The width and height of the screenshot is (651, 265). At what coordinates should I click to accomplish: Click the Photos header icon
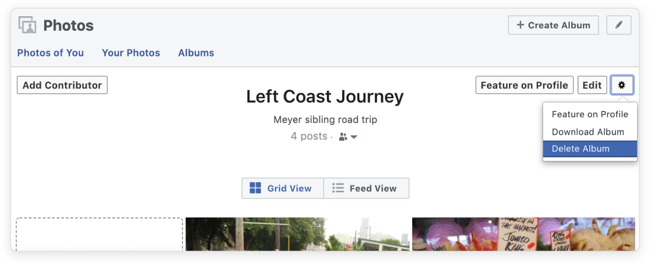[x=28, y=25]
